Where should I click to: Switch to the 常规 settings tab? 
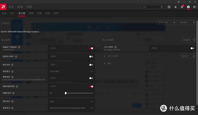point(56,13)
